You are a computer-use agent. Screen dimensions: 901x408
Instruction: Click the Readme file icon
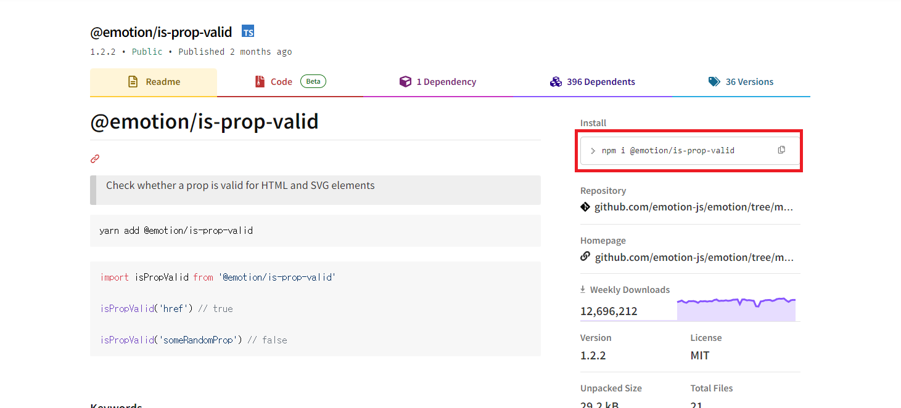pyautogui.click(x=133, y=81)
